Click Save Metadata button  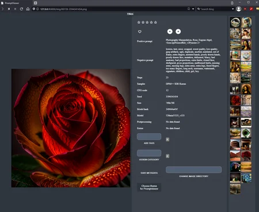pyautogui.click(x=149, y=173)
